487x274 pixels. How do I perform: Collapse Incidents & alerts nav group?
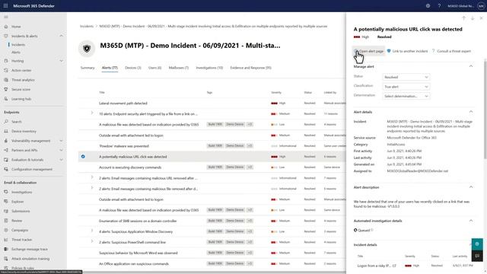[61, 36]
